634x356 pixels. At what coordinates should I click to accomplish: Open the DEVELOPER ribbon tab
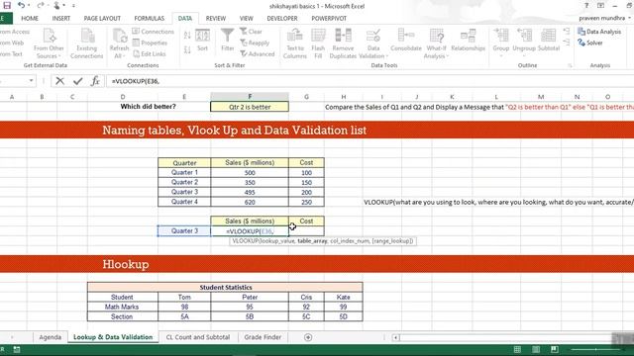(281, 18)
